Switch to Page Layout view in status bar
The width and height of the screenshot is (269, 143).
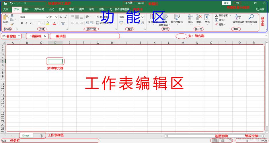223,141
